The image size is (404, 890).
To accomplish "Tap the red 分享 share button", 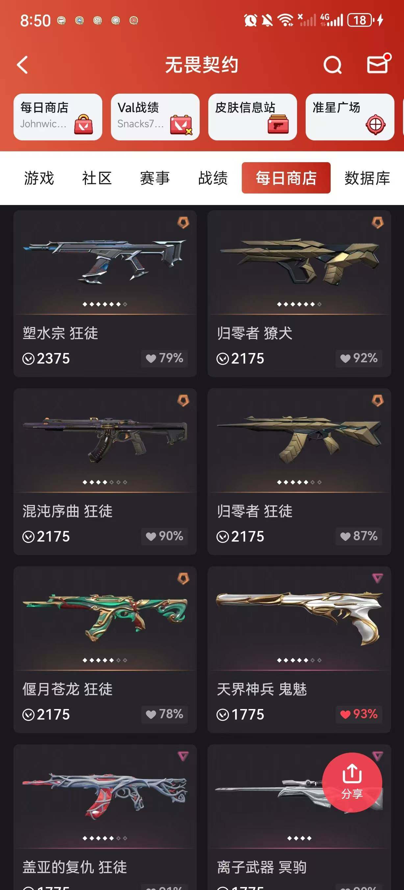I will point(352,782).
